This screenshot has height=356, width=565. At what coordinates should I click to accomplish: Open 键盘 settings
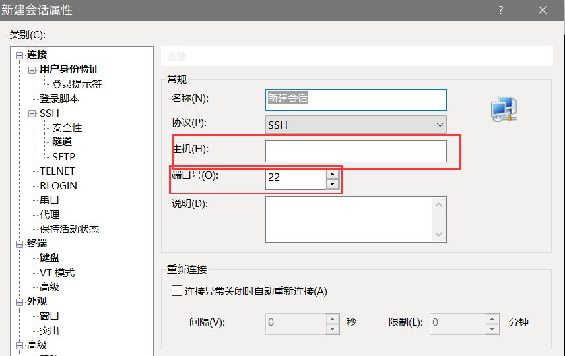pyautogui.click(x=50, y=258)
